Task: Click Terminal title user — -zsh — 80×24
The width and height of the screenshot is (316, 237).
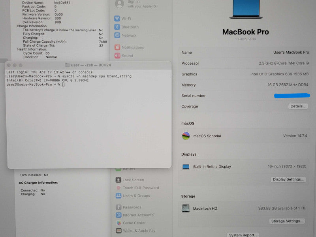Action: point(91,65)
